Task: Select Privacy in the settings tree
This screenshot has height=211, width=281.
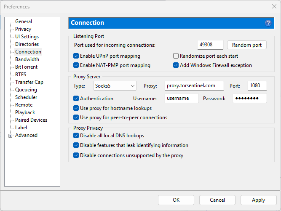Action: point(23,29)
